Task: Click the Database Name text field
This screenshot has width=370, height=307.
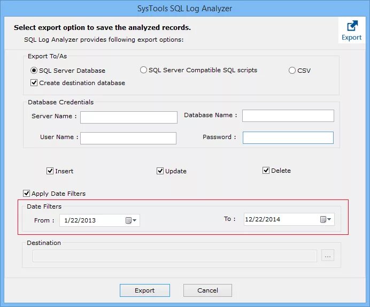Action: pos(288,116)
